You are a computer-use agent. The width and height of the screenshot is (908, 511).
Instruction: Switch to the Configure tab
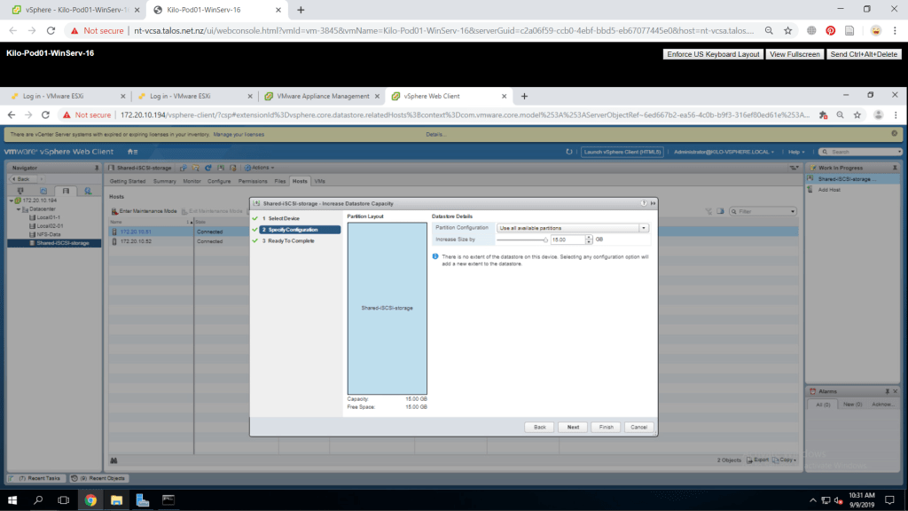click(x=219, y=181)
